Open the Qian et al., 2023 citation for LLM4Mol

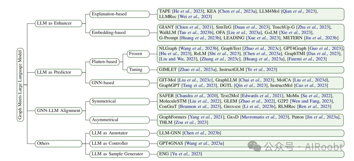(x=299, y=11)
